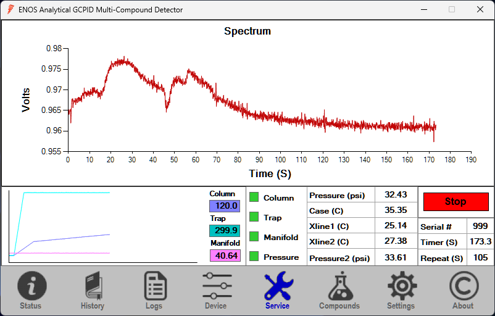495x316 pixels.
Task: Open the Settings gear icon
Action: click(401, 287)
